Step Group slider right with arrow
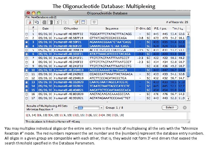Screen dimensions: 208x156 (x=101, y=108)
